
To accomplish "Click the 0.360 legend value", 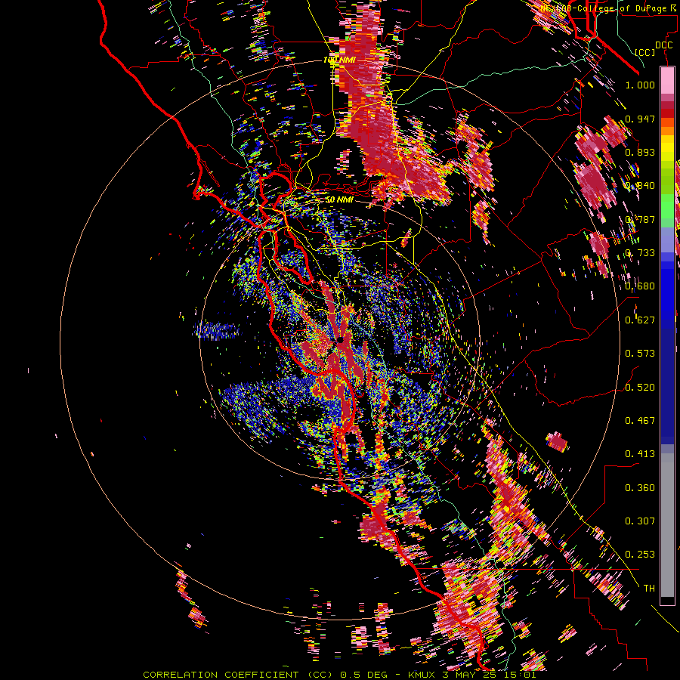I will click(640, 488).
